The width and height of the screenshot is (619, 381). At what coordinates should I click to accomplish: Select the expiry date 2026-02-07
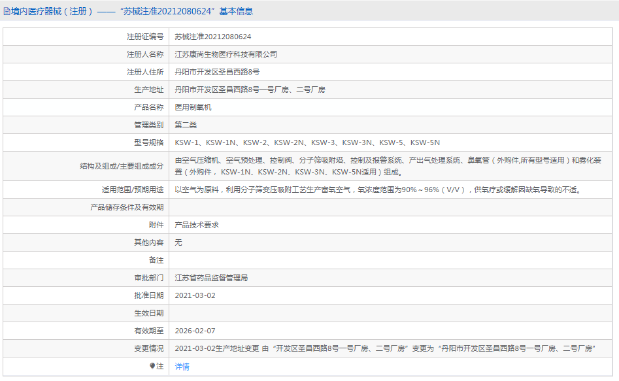(195, 331)
